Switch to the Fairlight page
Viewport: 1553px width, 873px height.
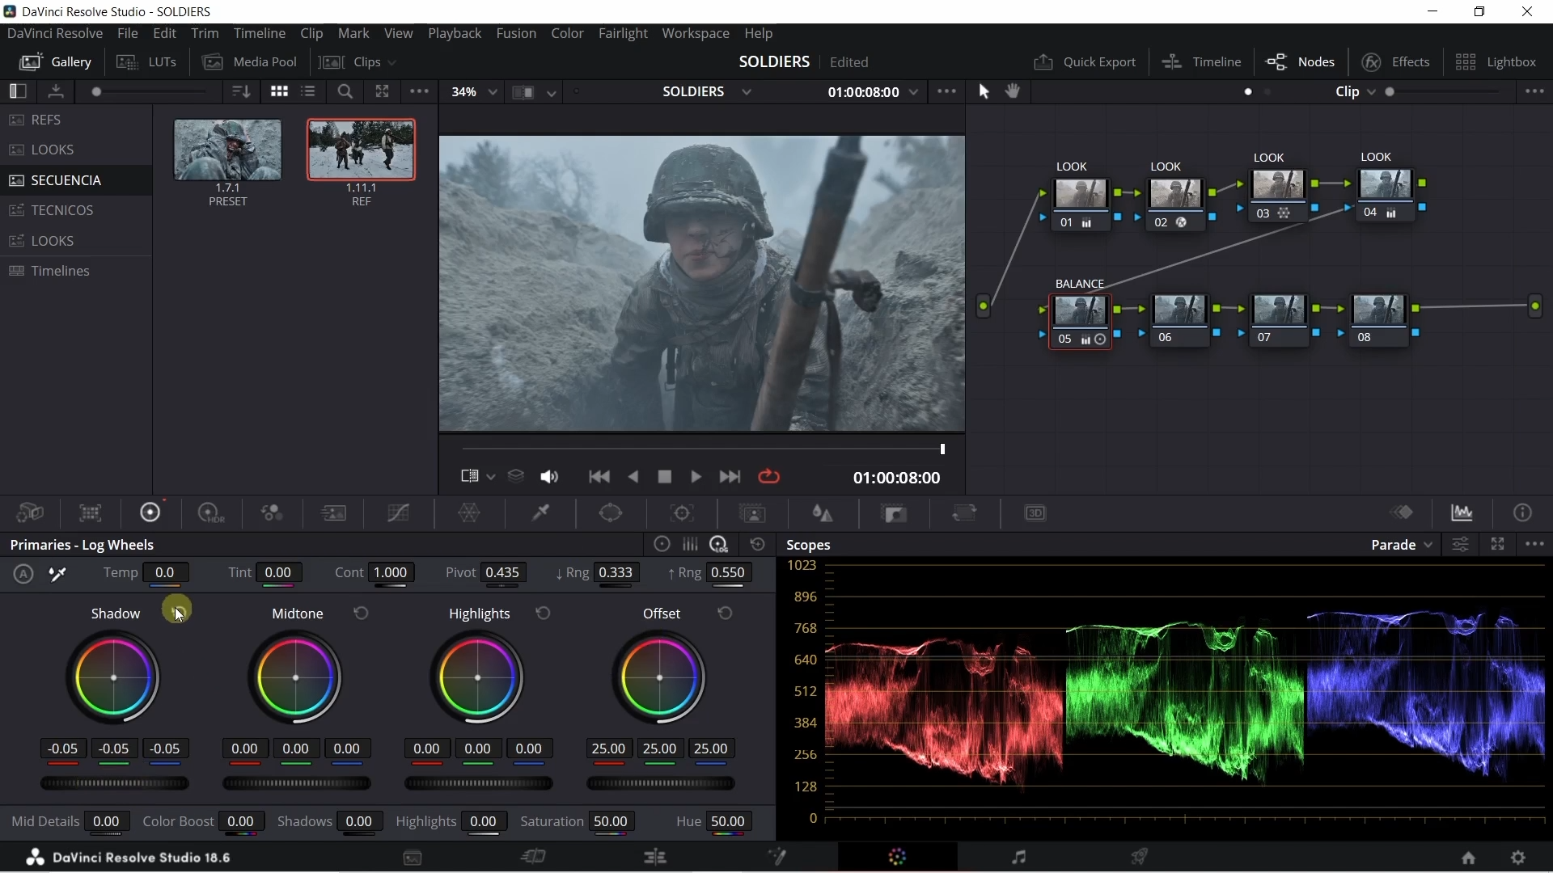tap(1018, 857)
